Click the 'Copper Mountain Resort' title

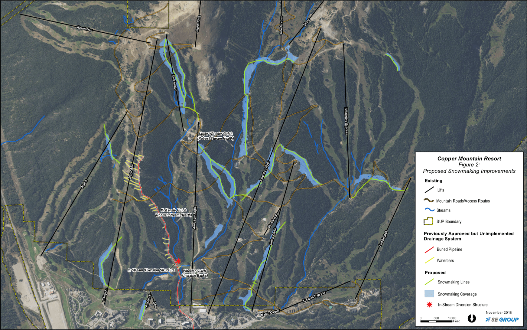[x=469, y=158]
